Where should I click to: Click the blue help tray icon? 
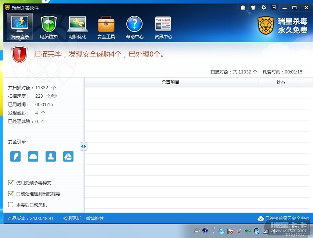point(205,230)
